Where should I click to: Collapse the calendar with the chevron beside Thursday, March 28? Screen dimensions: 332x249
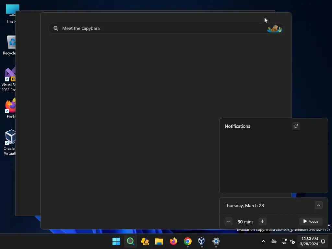[318, 205]
